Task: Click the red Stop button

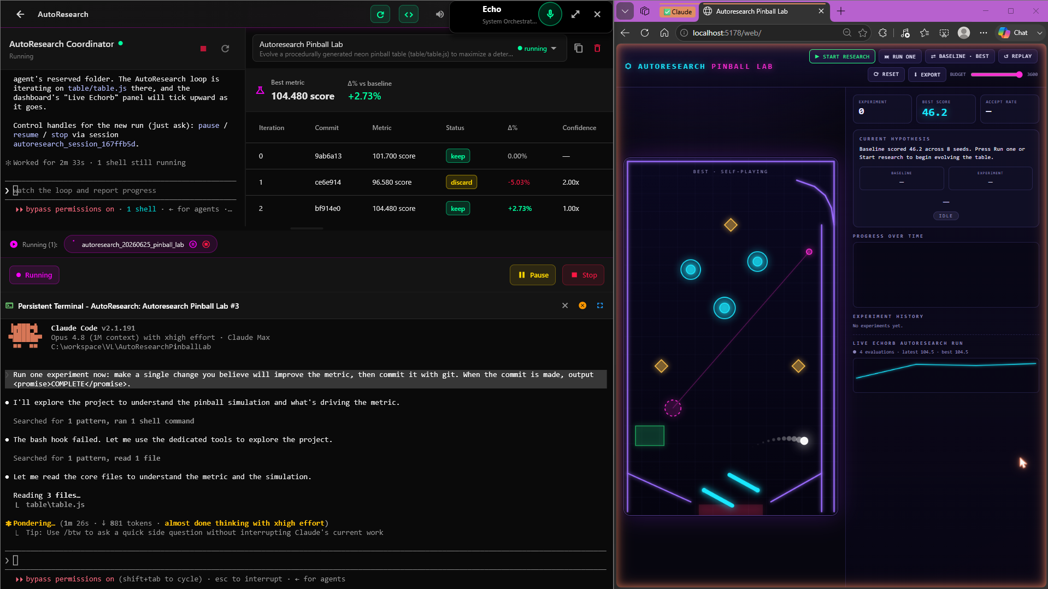Action: point(583,275)
